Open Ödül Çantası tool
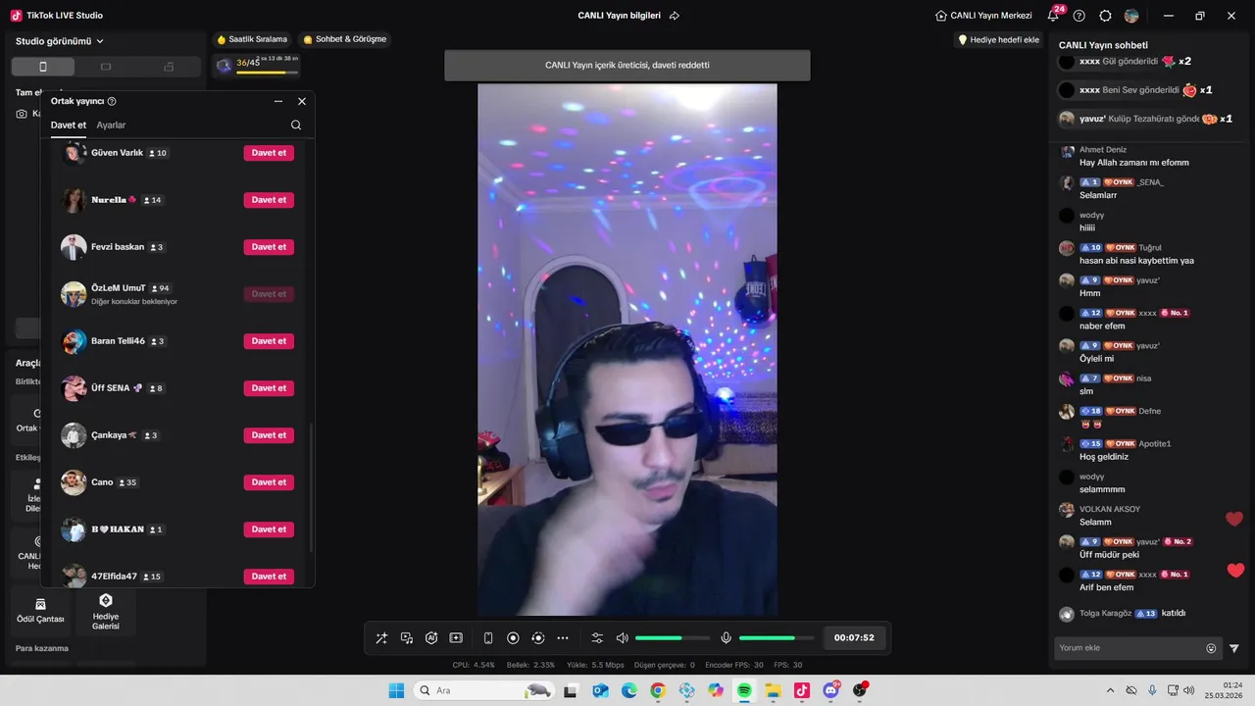This screenshot has width=1255, height=706. click(x=40, y=611)
